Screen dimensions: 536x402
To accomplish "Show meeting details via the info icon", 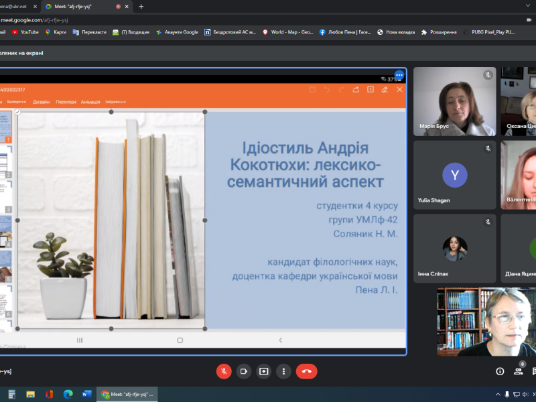I will click(x=500, y=371).
